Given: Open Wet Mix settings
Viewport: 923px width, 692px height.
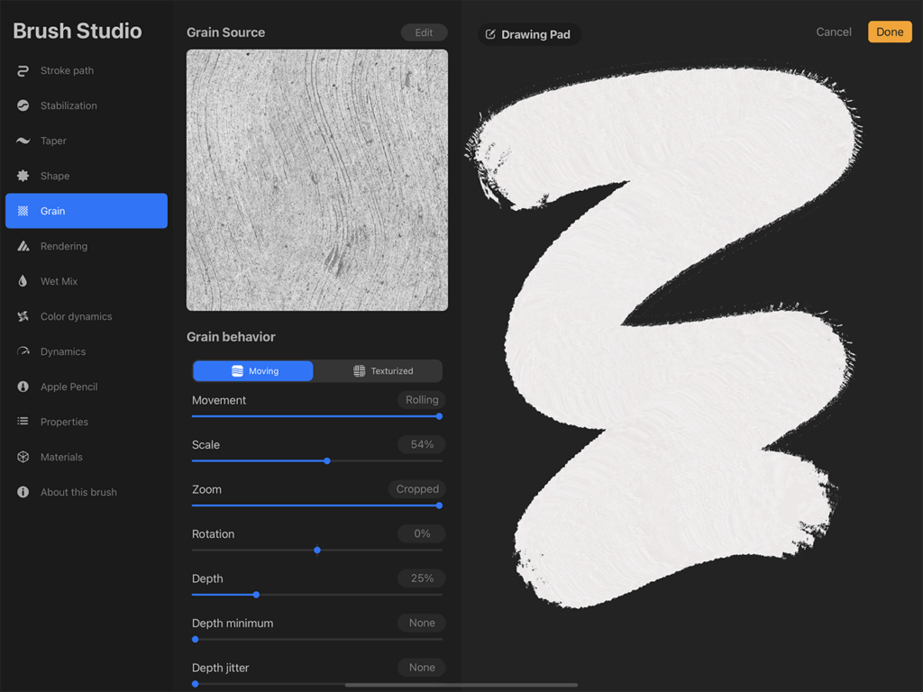Looking at the screenshot, I should point(87,281).
